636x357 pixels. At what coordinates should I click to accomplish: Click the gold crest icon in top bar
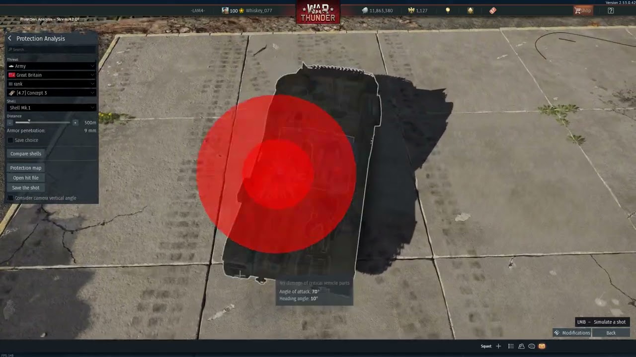click(x=470, y=10)
